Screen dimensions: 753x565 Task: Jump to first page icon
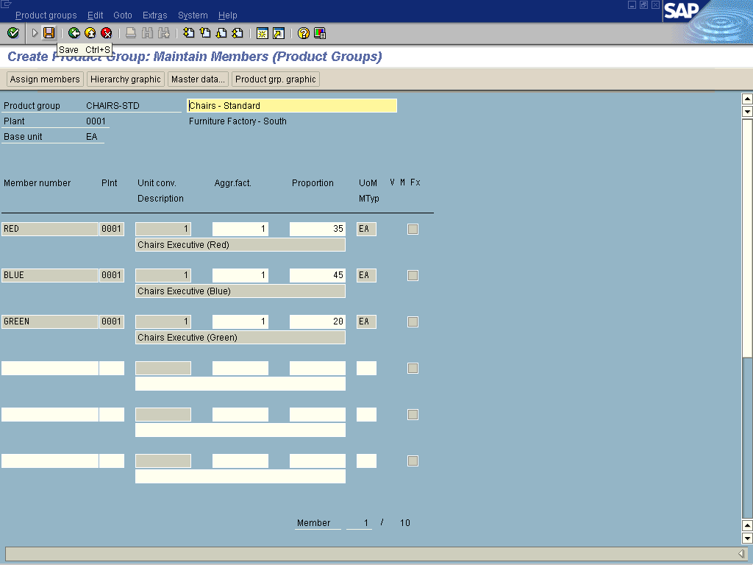click(189, 32)
